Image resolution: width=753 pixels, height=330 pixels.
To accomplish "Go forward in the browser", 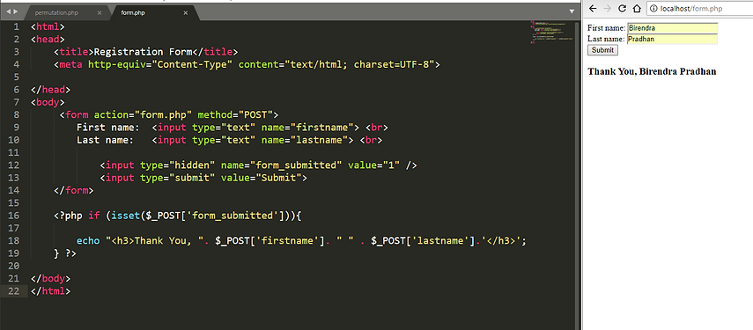I will [x=608, y=9].
